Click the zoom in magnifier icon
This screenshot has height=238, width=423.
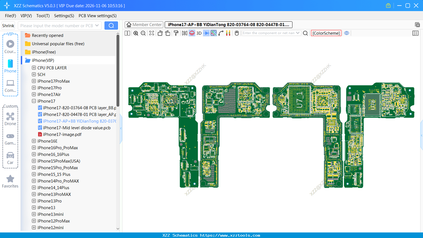click(136, 33)
